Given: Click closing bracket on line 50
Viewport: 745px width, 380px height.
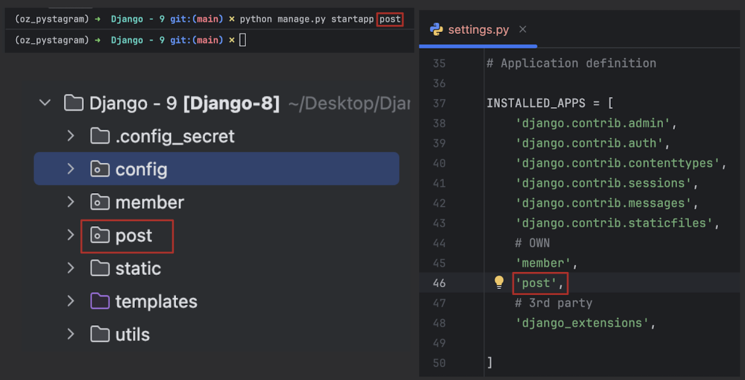Looking at the screenshot, I should click(x=489, y=363).
